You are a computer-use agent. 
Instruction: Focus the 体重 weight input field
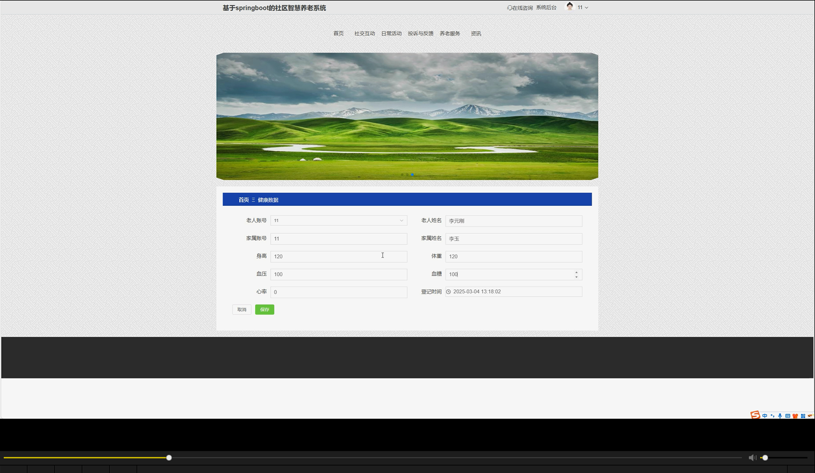(513, 256)
